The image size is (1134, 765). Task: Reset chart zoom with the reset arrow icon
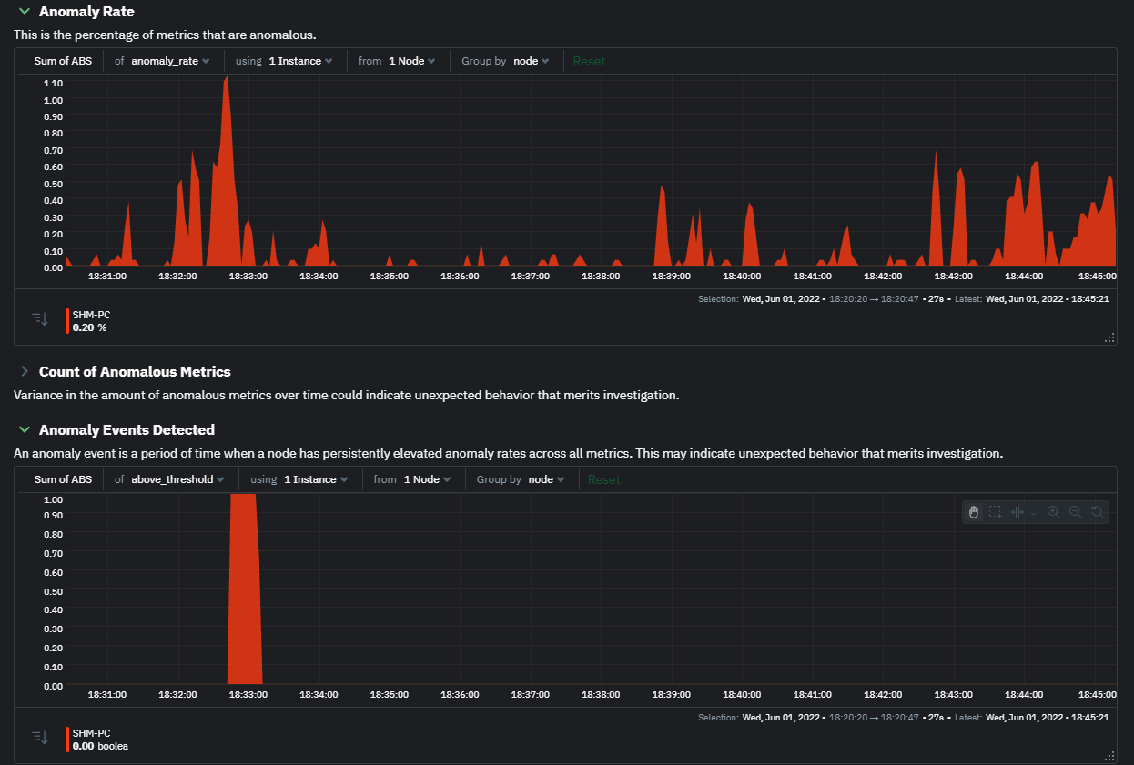[x=1097, y=511]
